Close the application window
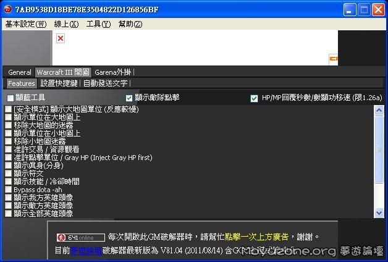Viewport: 388px width, 262px height. point(378,10)
